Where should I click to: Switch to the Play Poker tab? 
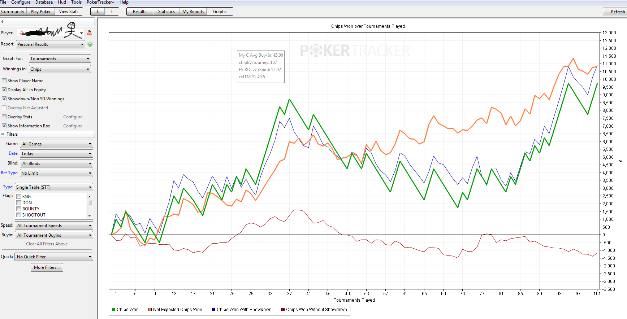(41, 12)
